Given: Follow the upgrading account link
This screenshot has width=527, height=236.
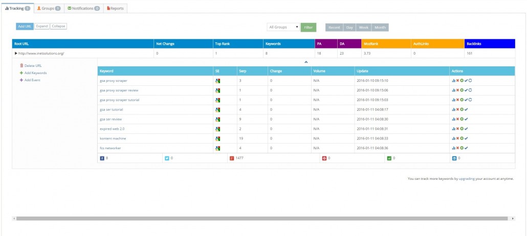Looking at the screenshot, I should pos(467,179).
